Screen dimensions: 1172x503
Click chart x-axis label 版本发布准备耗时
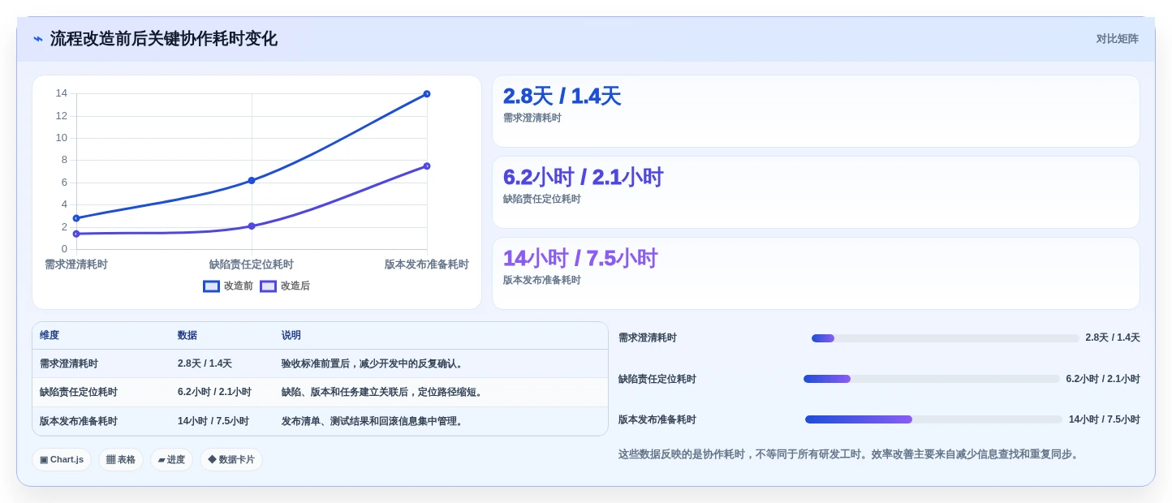point(427,264)
